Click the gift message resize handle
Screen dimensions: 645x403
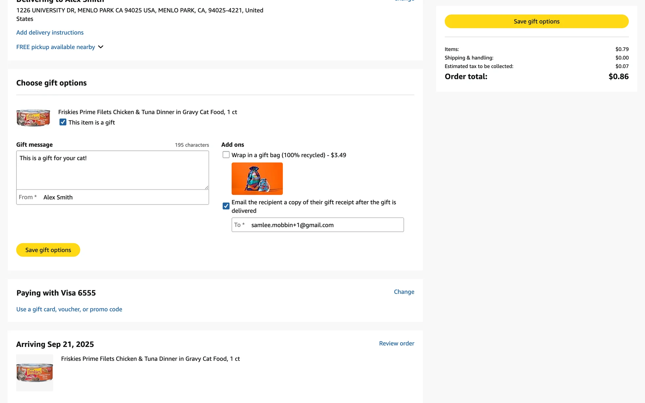pos(207,187)
